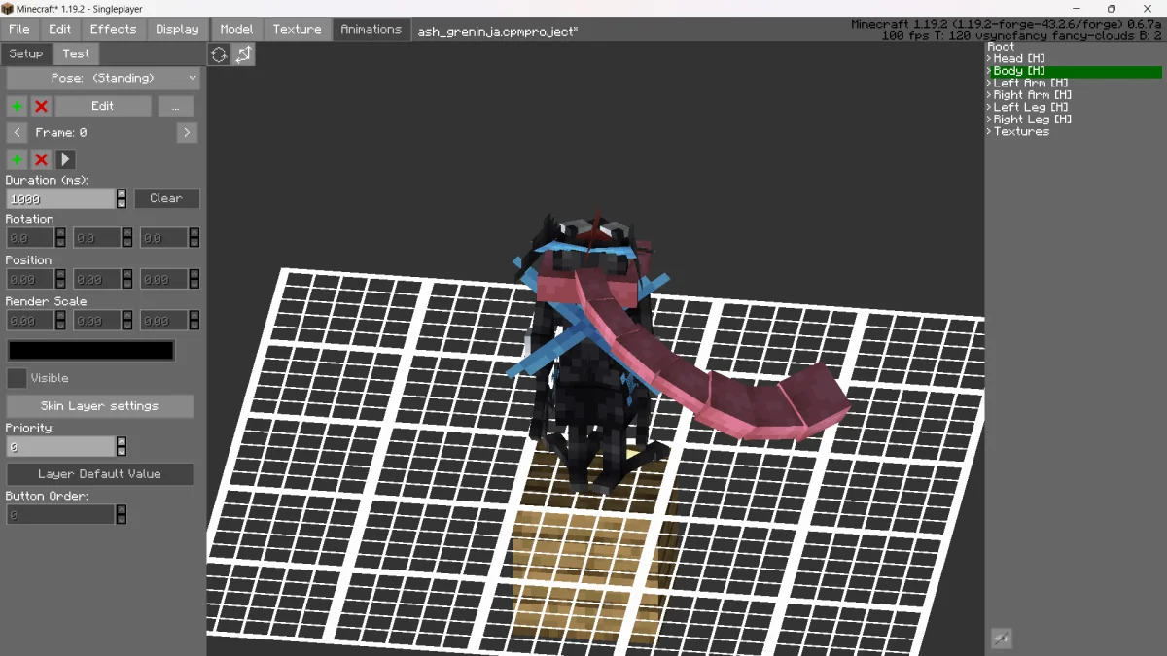Image resolution: width=1167 pixels, height=656 pixels.
Task: Go to the next frame arrow
Action: coord(188,132)
